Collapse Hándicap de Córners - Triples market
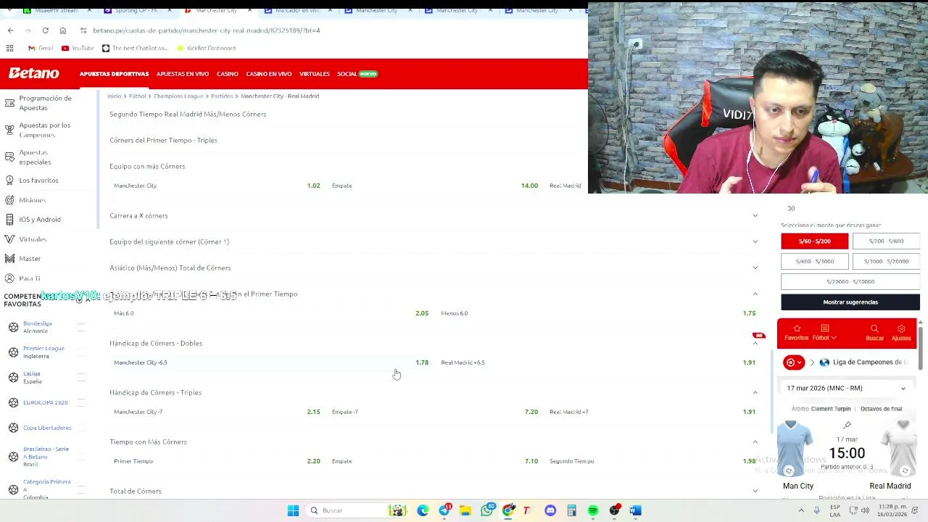This screenshot has width=928, height=522. pos(755,392)
